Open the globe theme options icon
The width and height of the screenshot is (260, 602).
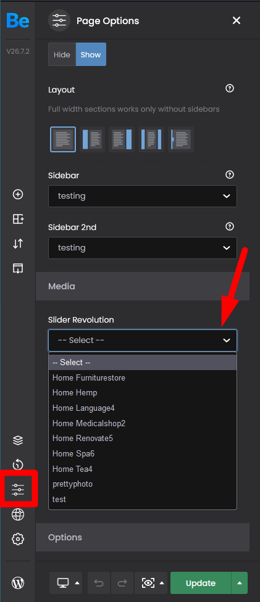point(18,514)
